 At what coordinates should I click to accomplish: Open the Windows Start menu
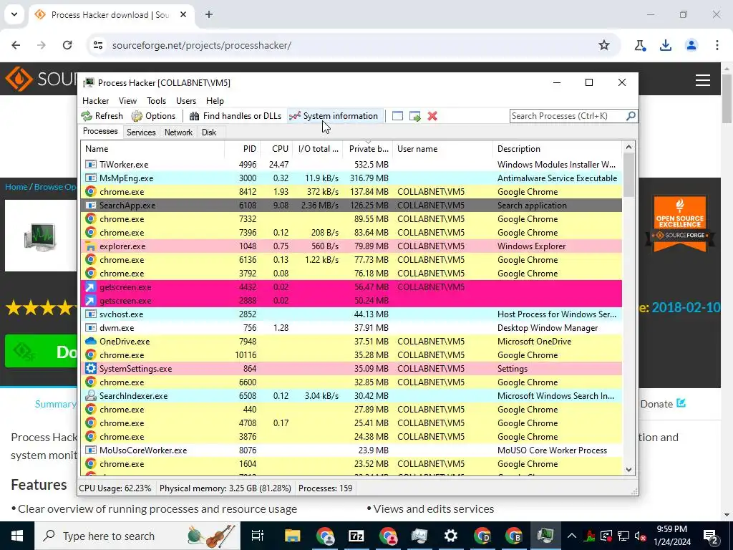pos(17,536)
